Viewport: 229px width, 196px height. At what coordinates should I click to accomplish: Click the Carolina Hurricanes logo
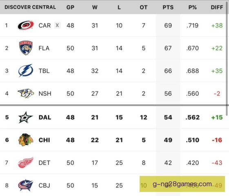click(x=26, y=25)
